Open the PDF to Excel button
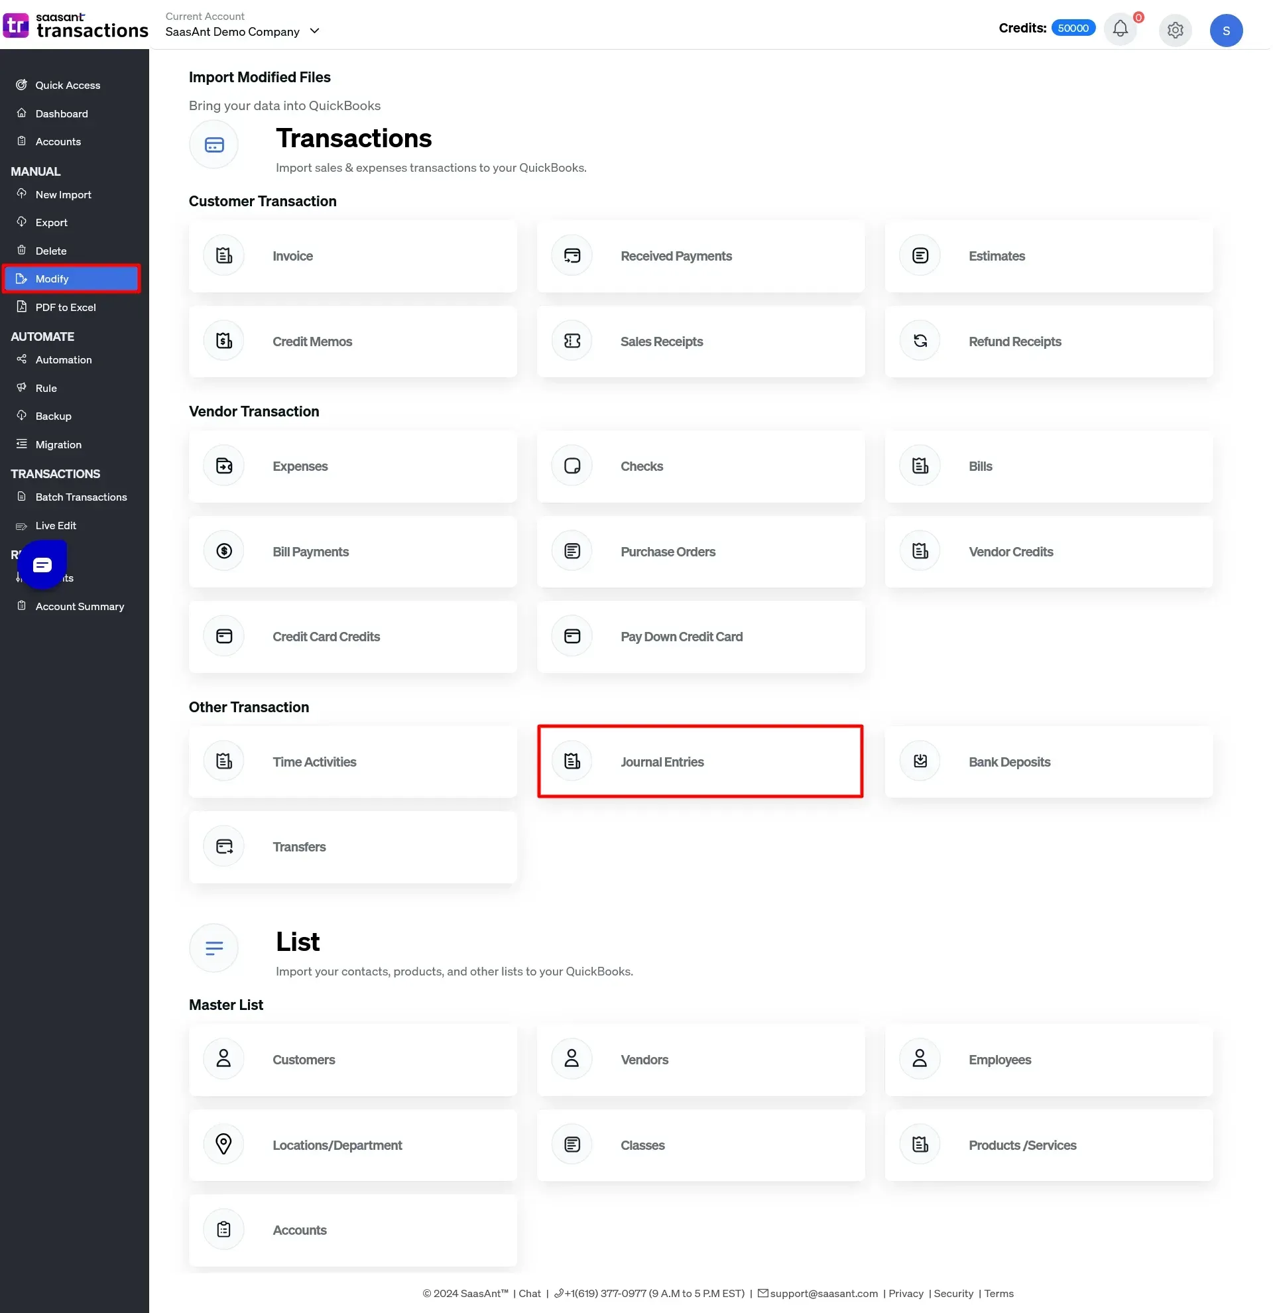The height and width of the screenshot is (1313, 1273). (x=64, y=307)
